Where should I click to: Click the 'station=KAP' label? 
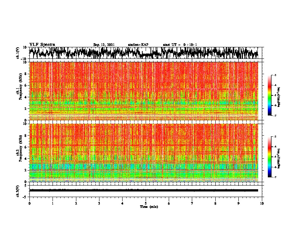coord(138,45)
